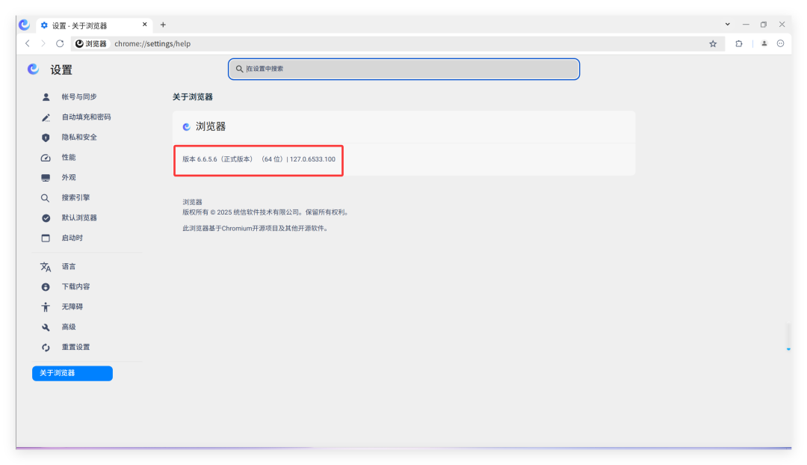Click the magnifier icon beside 搜索引擎

(x=46, y=198)
